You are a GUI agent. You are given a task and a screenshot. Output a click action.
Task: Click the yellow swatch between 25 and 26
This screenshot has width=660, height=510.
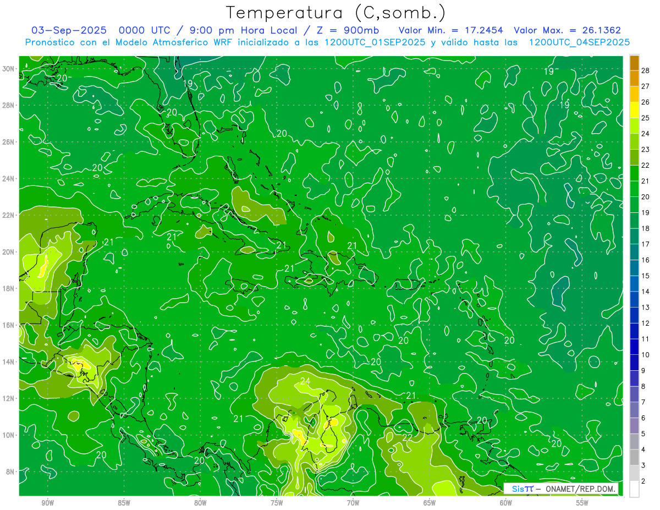pos(634,109)
